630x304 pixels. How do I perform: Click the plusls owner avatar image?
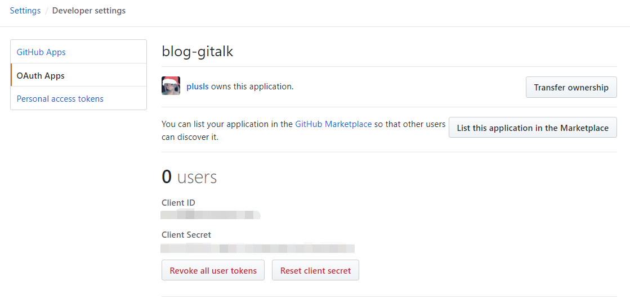(x=171, y=86)
